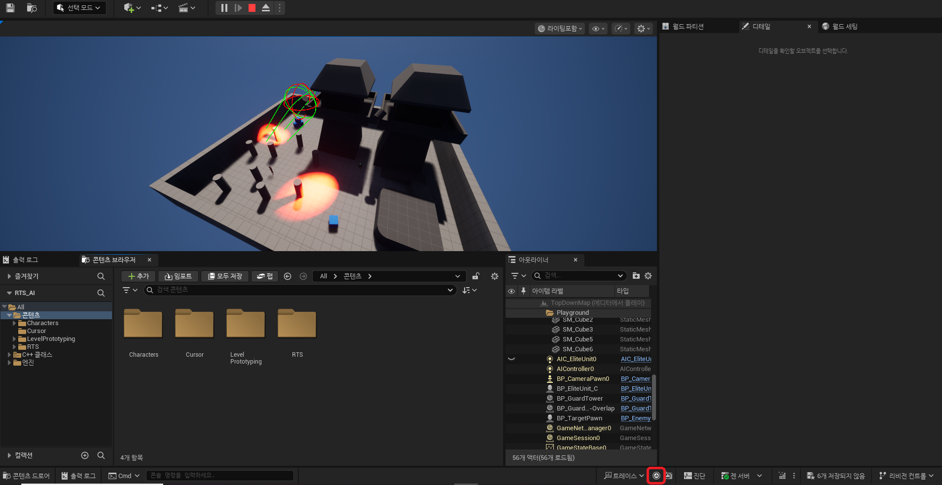Image resolution: width=942 pixels, height=485 pixels.
Task: Open the add-actor cube with plus dropdown
Action: (132, 8)
